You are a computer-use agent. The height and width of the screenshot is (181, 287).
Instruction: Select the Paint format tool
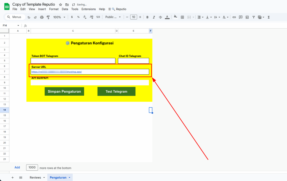48,17
